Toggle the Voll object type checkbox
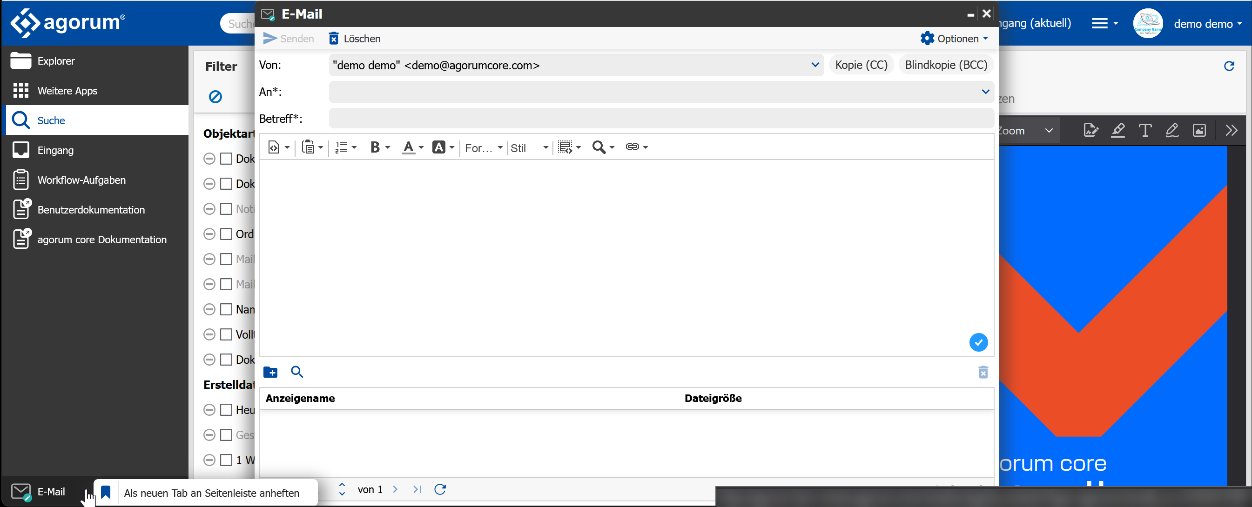1252x507 pixels. (226, 334)
